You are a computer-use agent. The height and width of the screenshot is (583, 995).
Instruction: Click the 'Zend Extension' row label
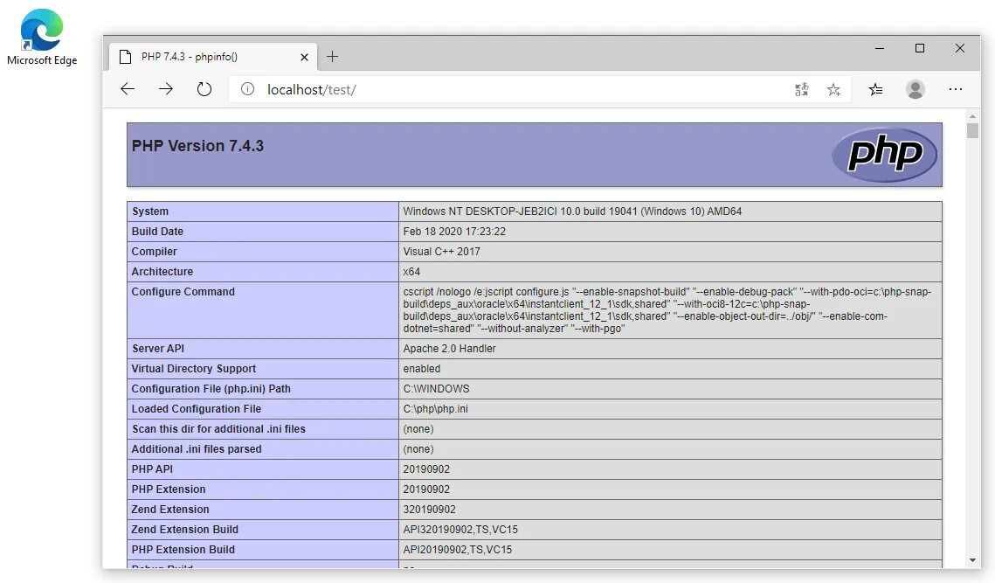click(x=170, y=510)
